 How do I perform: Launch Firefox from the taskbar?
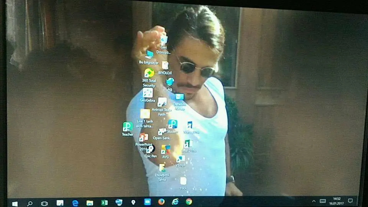point(161,202)
